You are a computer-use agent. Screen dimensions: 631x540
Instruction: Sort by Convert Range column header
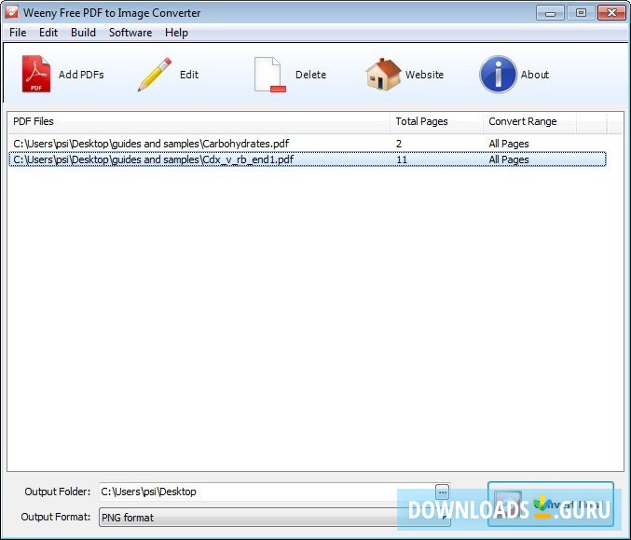529,121
